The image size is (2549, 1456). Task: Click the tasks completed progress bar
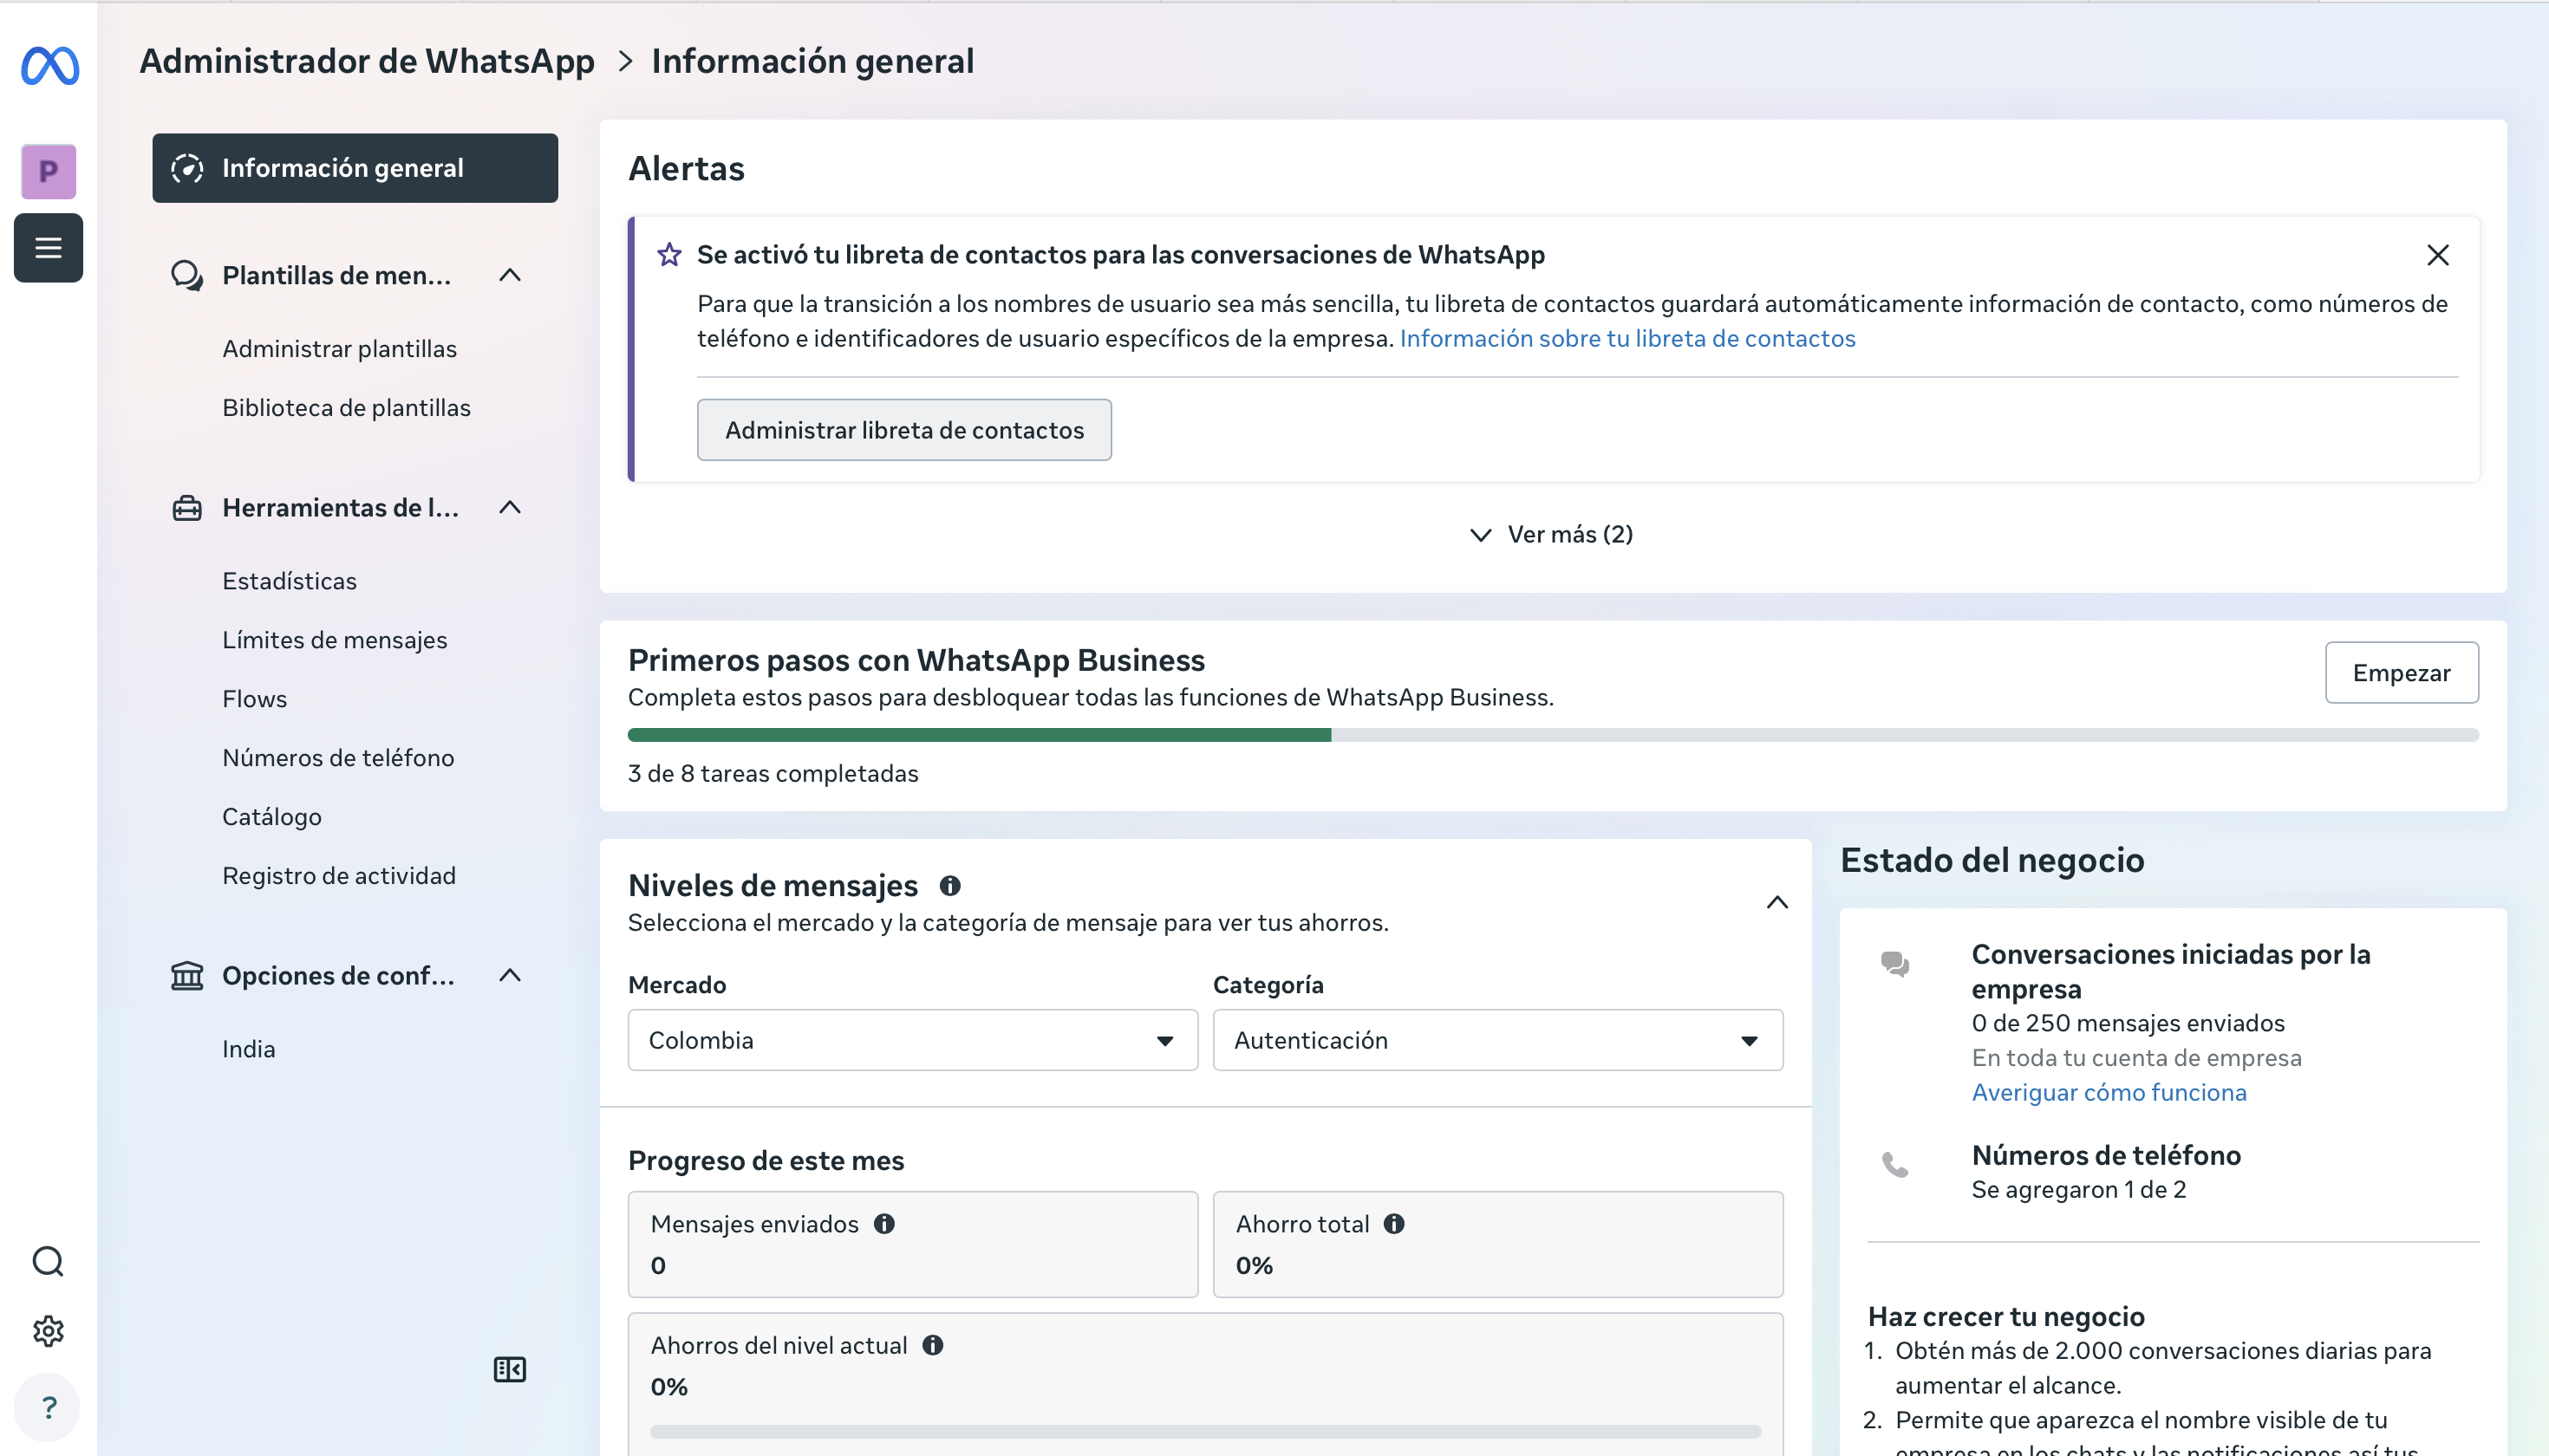(1553, 735)
